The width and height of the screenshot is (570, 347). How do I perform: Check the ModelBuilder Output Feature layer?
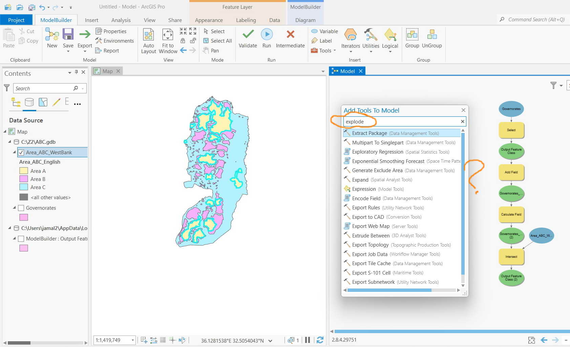click(x=21, y=239)
